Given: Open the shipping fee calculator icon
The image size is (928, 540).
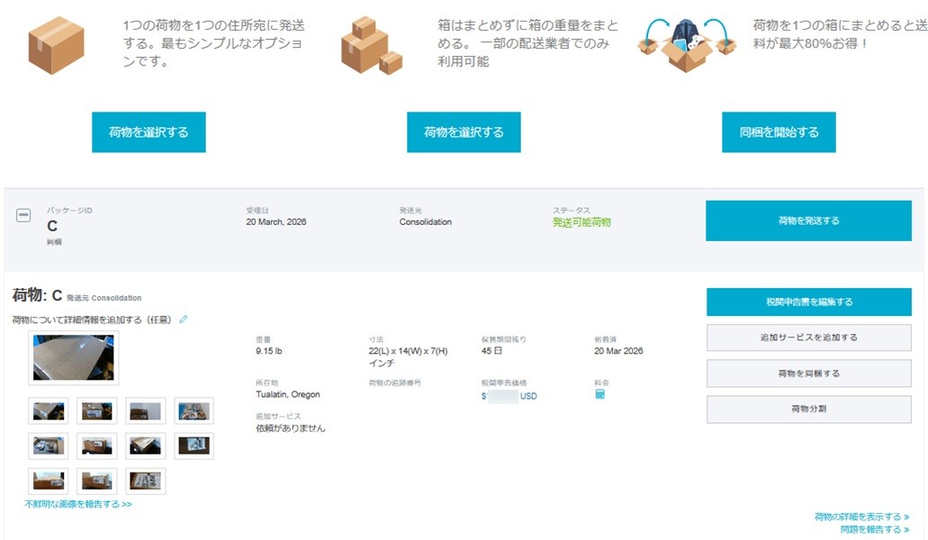Looking at the screenshot, I should point(599,395).
